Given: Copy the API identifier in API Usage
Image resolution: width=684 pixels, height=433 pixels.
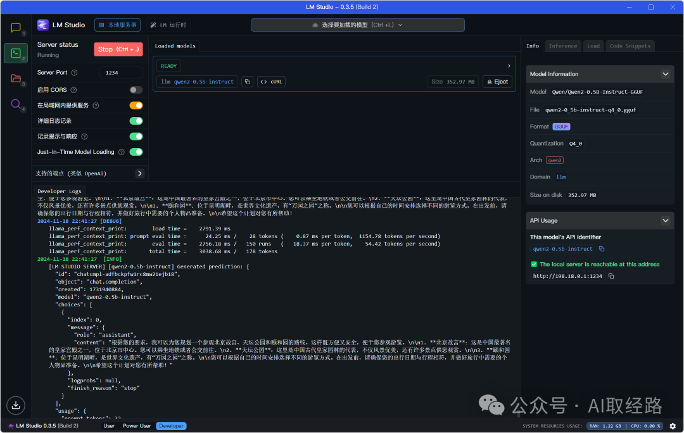Looking at the screenshot, I should [602, 249].
